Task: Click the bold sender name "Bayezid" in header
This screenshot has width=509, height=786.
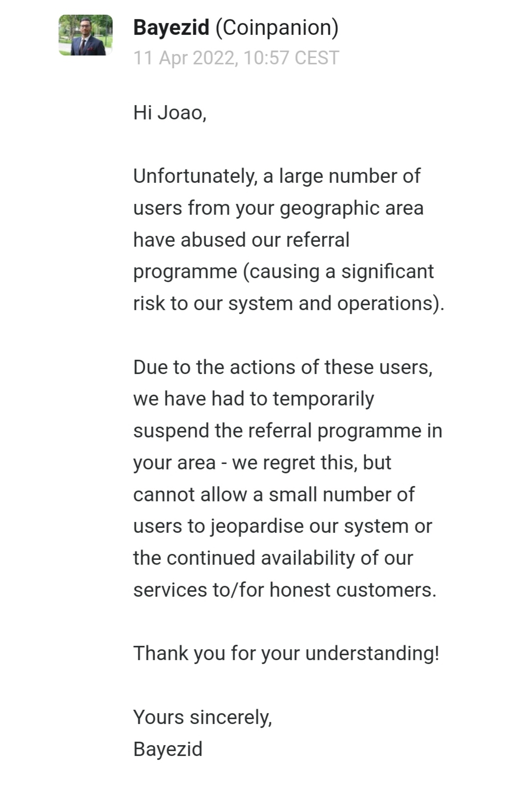Action: click(171, 28)
